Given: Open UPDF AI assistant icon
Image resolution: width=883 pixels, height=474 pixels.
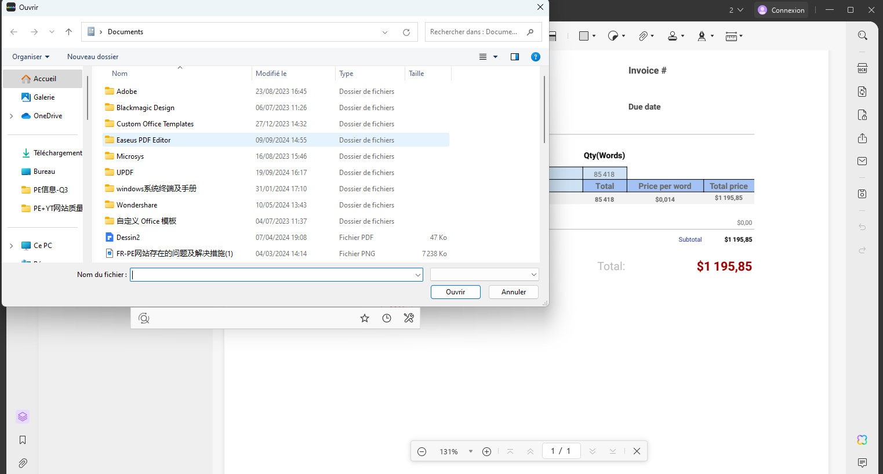Looking at the screenshot, I should coord(863,440).
